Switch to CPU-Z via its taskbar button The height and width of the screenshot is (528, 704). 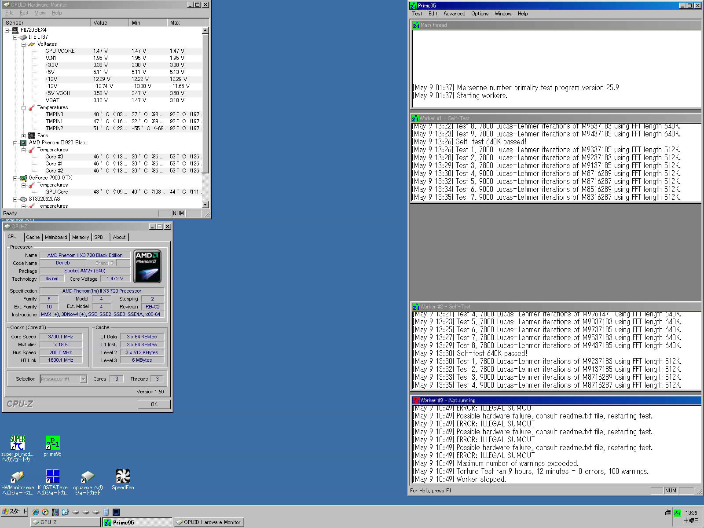tap(65, 522)
